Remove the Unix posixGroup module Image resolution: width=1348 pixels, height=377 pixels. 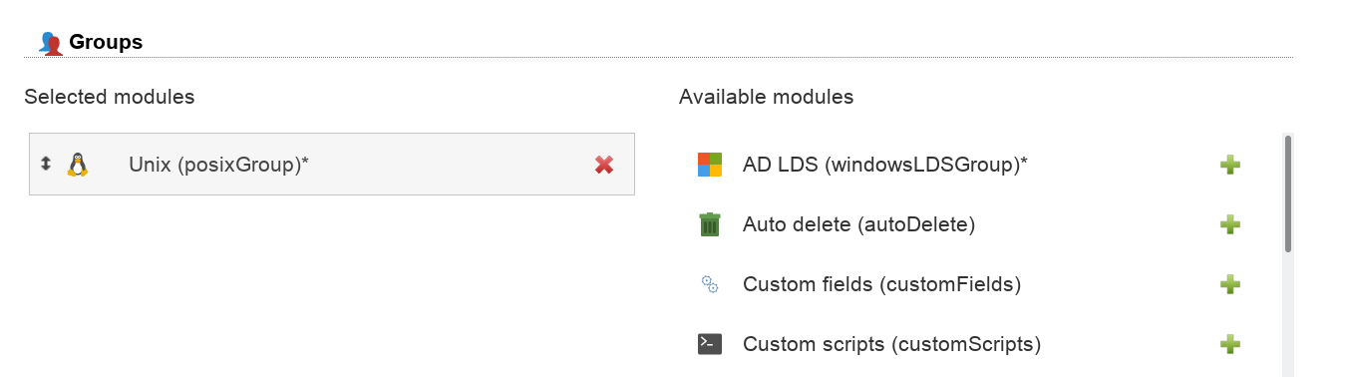pyautogui.click(x=603, y=165)
